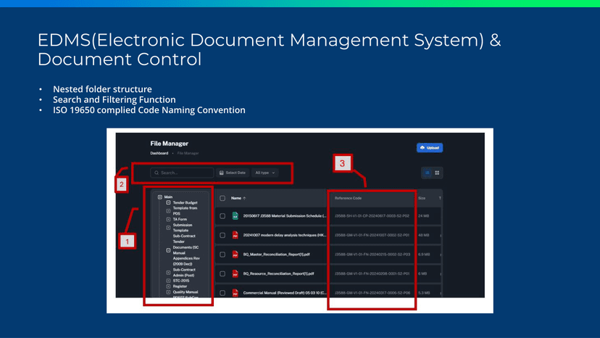Open the Quality Manual folder in tree
This screenshot has height=338, width=600.
184,292
